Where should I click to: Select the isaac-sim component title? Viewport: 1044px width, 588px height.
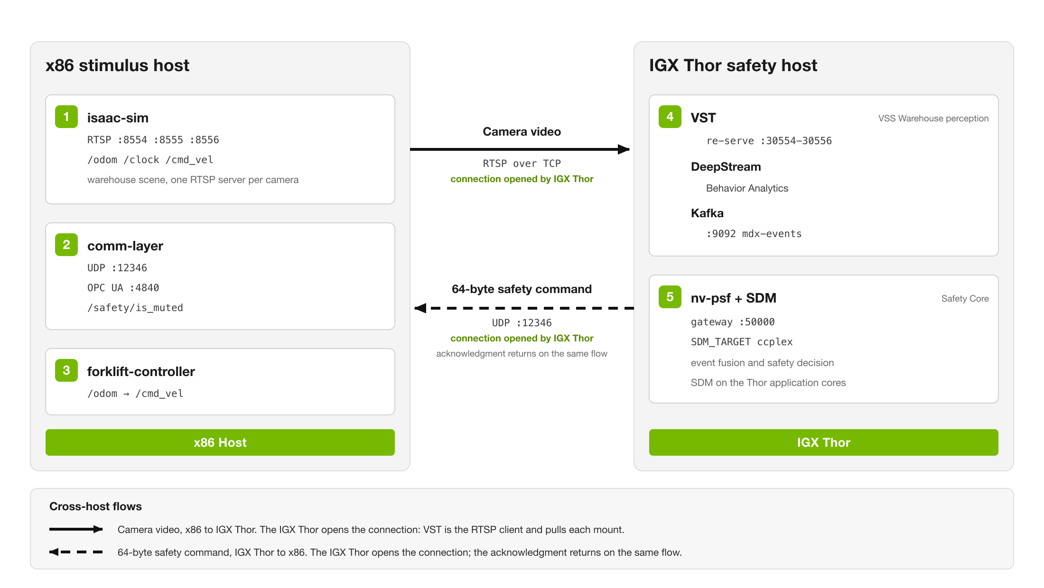click(118, 118)
